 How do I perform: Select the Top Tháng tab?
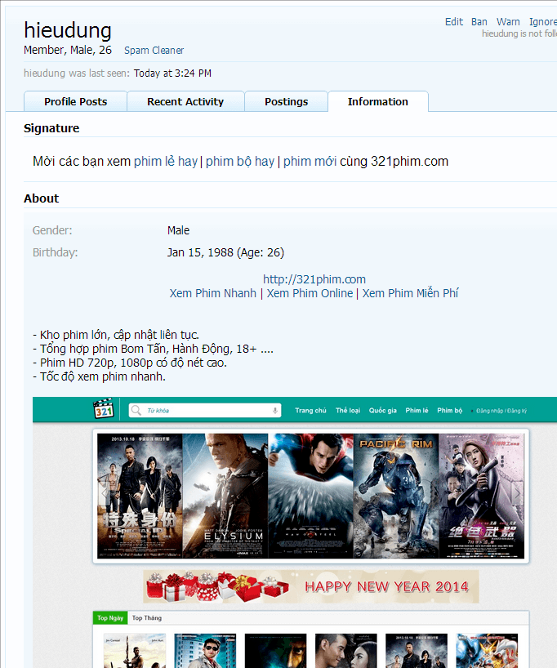coord(147,617)
